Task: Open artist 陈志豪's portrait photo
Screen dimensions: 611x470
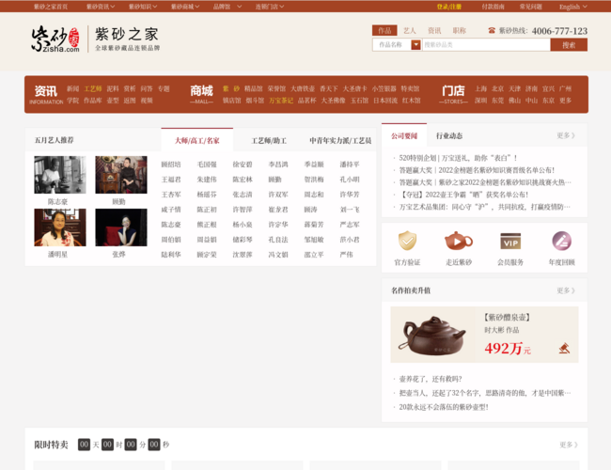Action: [60, 175]
